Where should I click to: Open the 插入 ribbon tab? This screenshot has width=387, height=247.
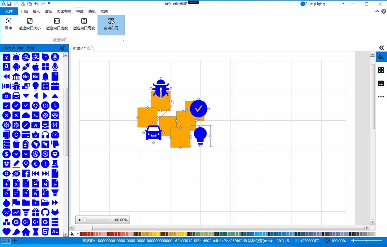tap(36, 12)
